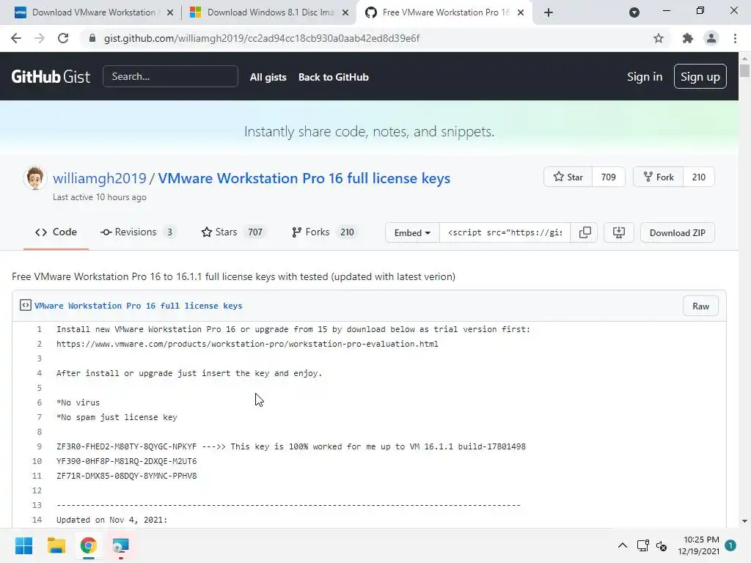Open a new browser tab
Image resolution: width=751 pixels, height=563 pixels.
pos(549,12)
